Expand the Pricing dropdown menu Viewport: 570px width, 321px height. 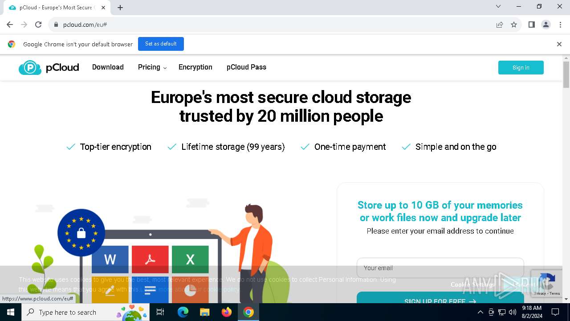[152, 67]
